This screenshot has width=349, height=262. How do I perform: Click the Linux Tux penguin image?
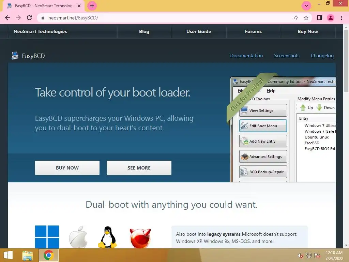pos(108,237)
